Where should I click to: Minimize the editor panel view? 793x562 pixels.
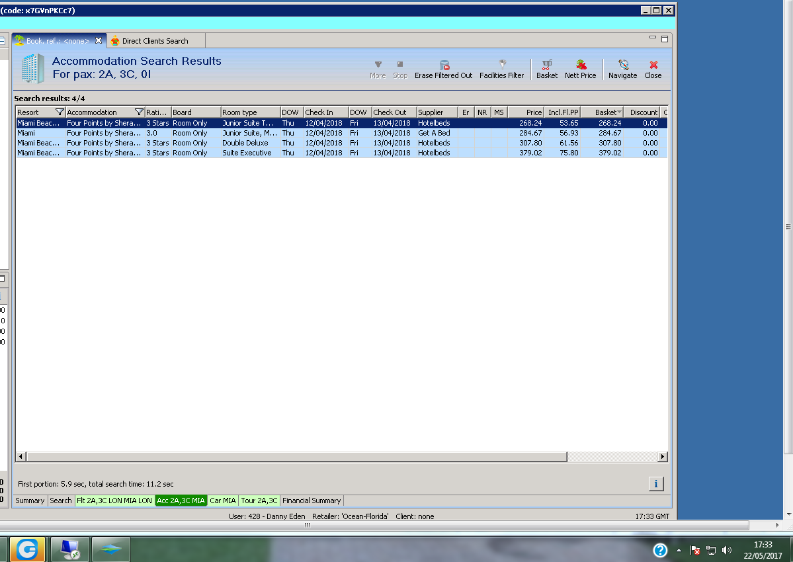[x=652, y=38]
